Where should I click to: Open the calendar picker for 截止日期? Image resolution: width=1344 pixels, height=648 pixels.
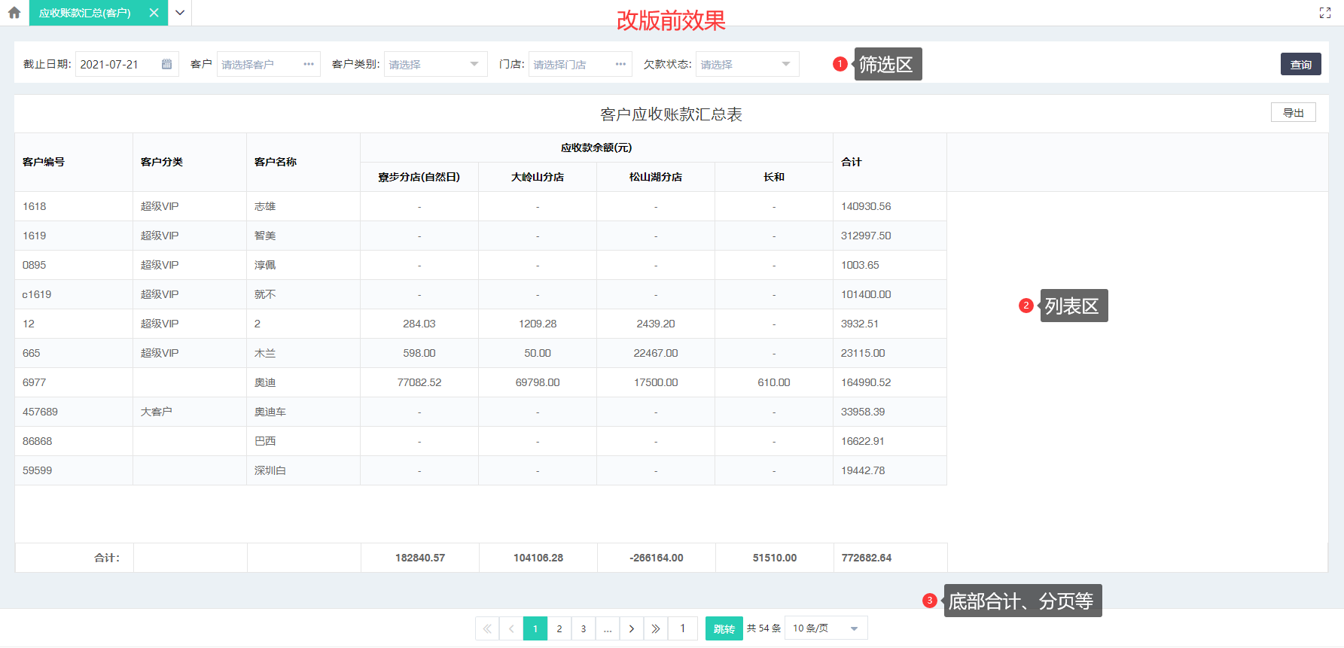point(166,65)
